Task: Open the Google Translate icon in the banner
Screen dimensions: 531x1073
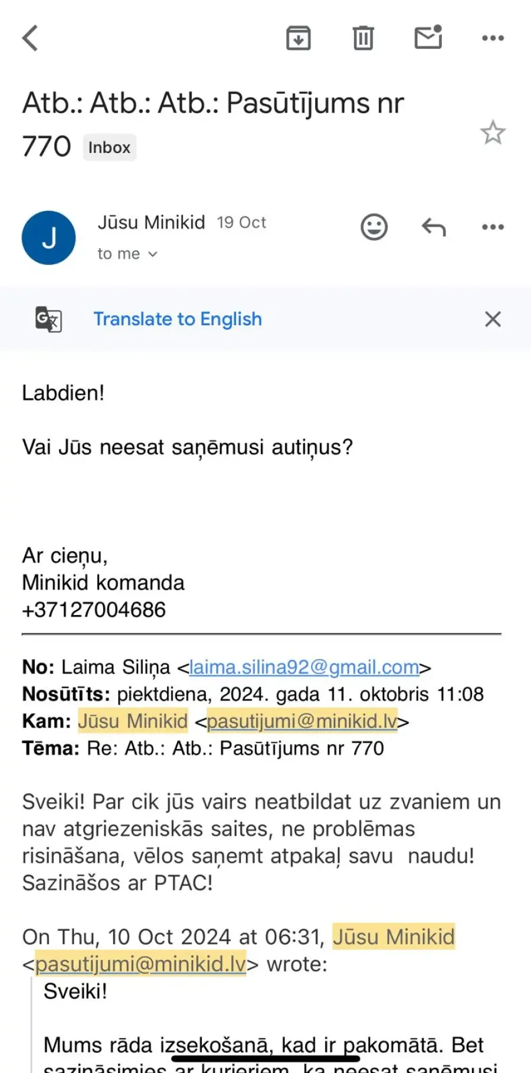Action: point(48,319)
